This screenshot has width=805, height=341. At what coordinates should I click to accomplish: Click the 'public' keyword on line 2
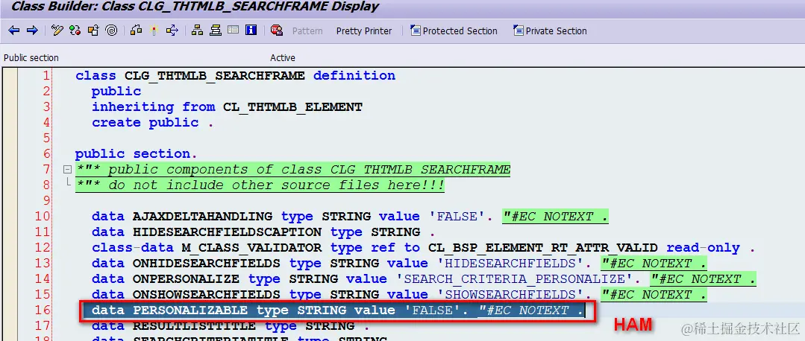click(x=116, y=92)
